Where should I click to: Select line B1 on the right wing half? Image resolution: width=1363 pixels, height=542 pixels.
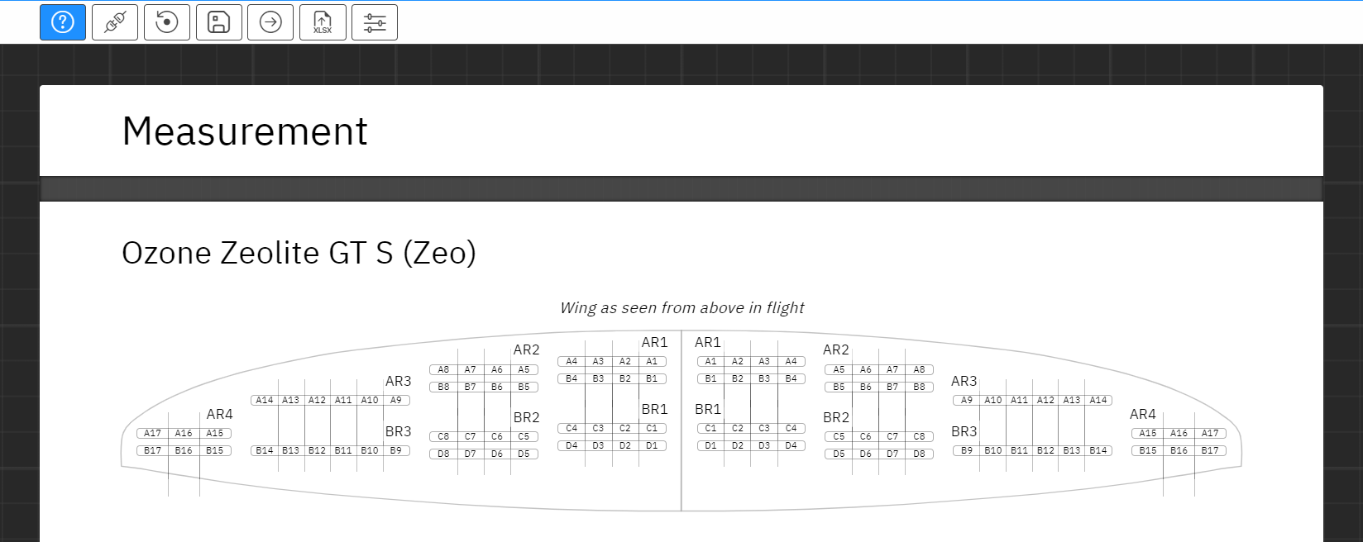(710, 378)
